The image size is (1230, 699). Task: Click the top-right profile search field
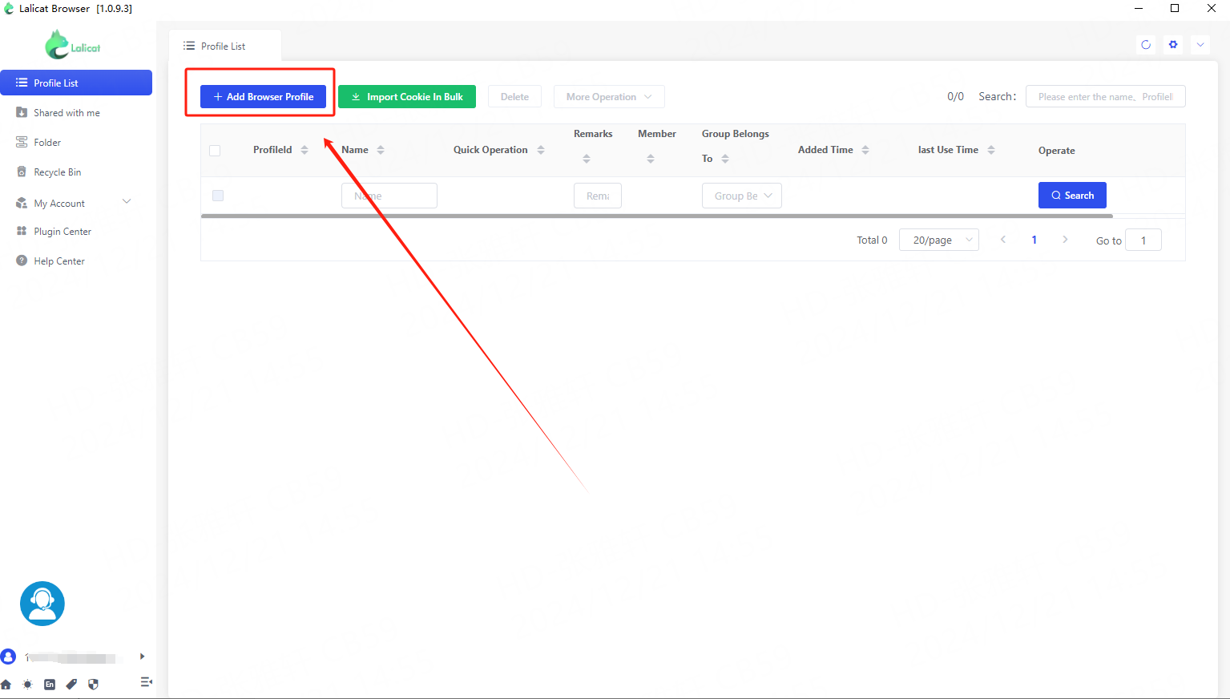tap(1104, 97)
